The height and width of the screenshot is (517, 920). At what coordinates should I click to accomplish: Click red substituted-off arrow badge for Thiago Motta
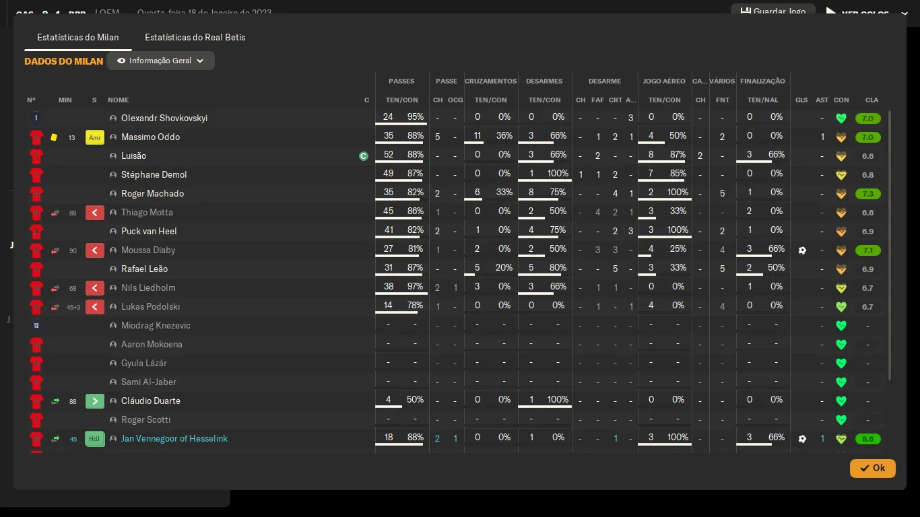[95, 213]
